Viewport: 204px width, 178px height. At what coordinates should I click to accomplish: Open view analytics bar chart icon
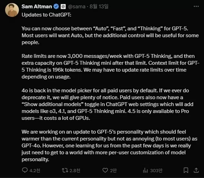145,170
